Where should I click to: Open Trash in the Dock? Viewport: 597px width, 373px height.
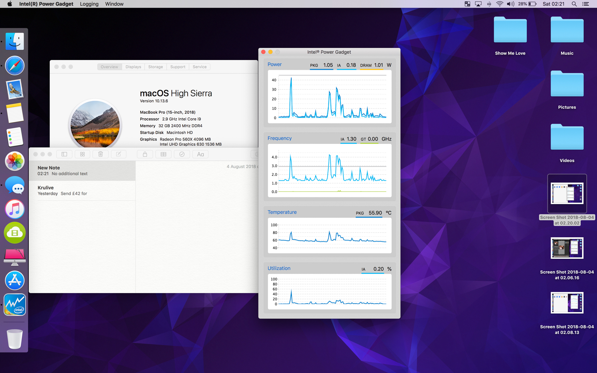point(15,339)
